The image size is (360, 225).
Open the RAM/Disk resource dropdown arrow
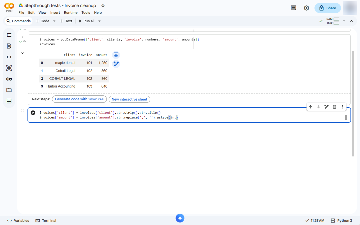[x=344, y=21]
